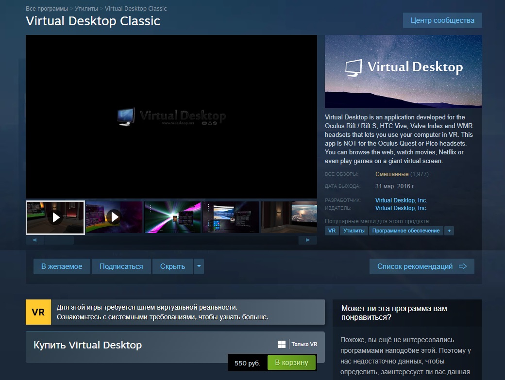
Task: Open the 'VR' tag
Action: tap(332, 231)
